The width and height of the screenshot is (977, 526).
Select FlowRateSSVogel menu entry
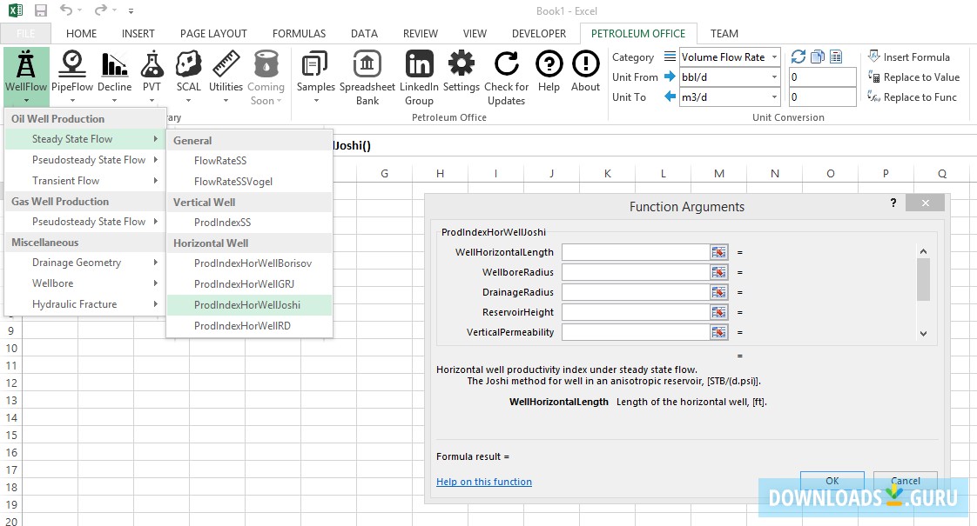tap(233, 182)
